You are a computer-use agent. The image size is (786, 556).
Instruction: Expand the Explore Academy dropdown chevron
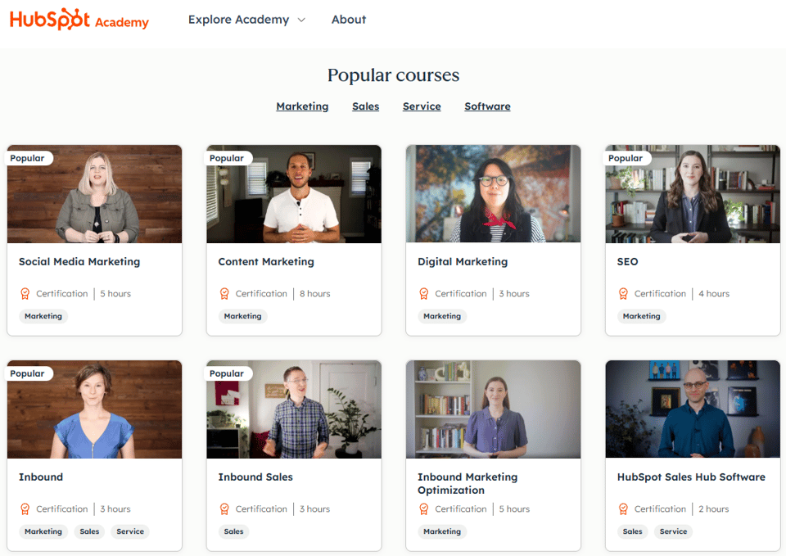tap(301, 20)
